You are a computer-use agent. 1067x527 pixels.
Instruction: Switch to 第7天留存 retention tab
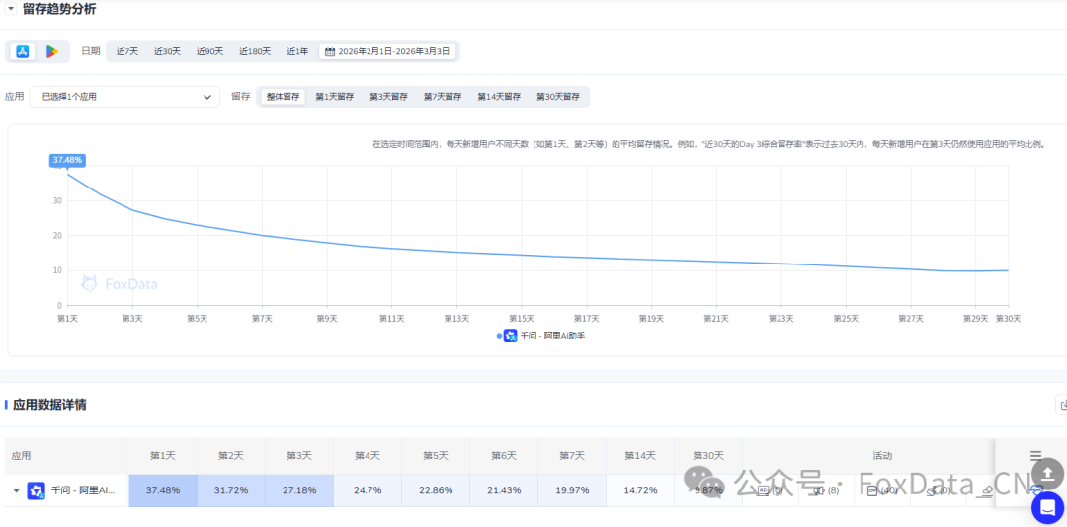pyautogui.click(x=443, y=97)
